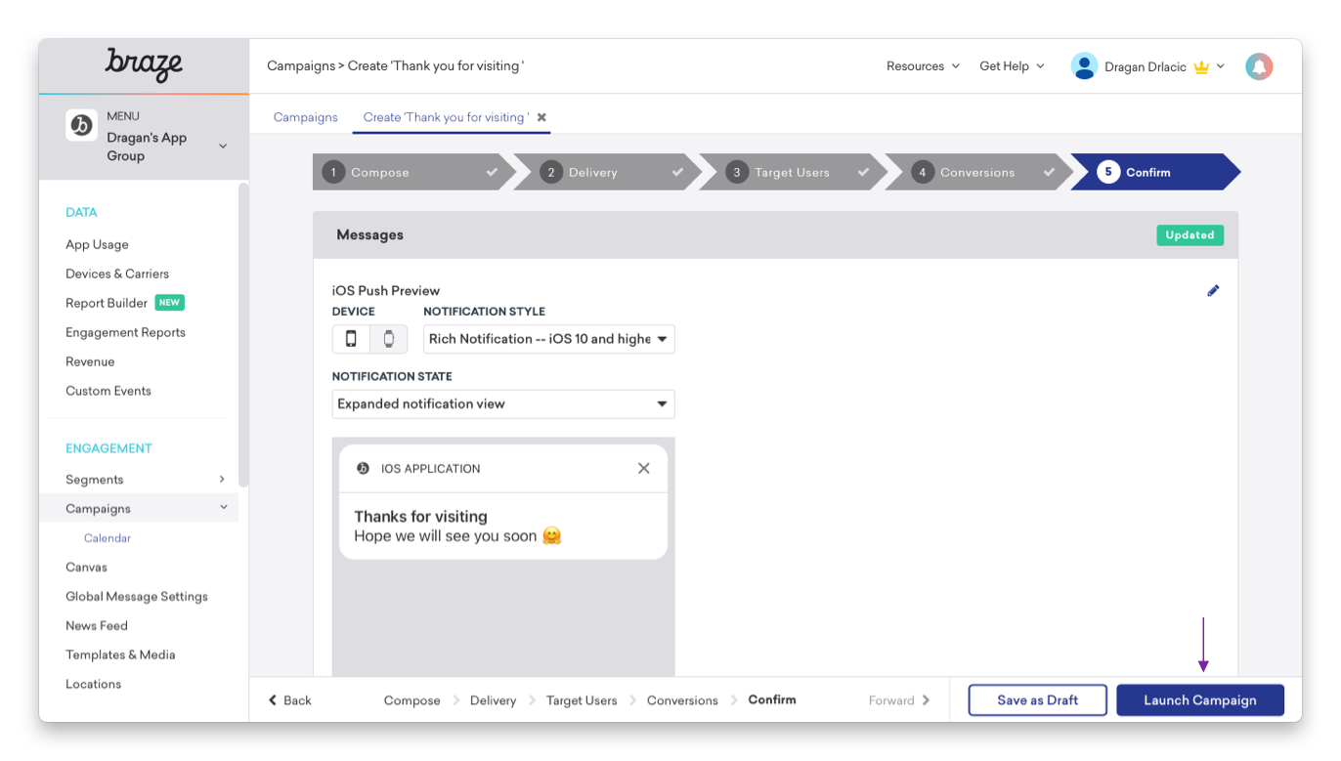1341x761 pixels.
Task: Edit messages with the pencil icon
Action: (x=1213, y=290)
